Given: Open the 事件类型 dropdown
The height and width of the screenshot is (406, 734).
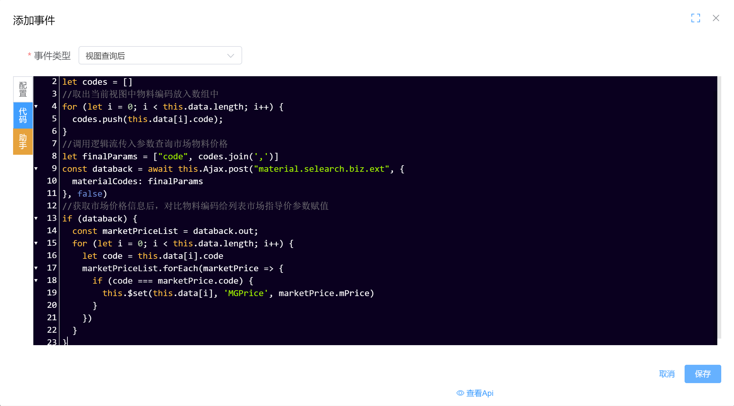Looking at the screenshot, I should coord(160,56).
